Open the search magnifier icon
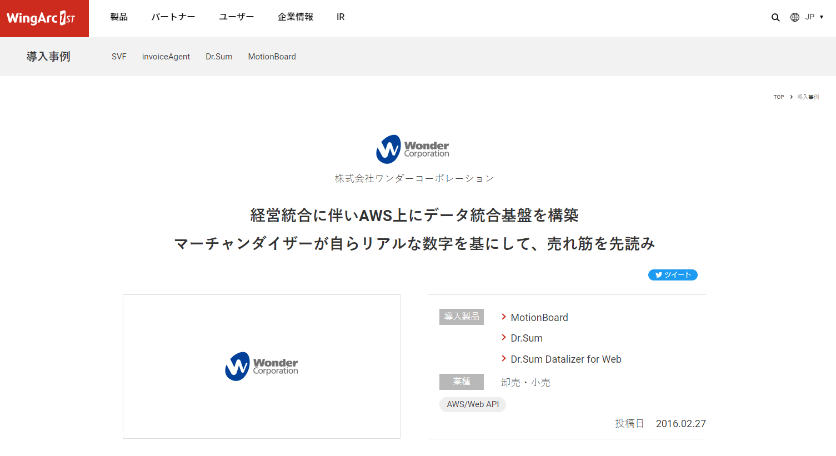 click(775, 17)
